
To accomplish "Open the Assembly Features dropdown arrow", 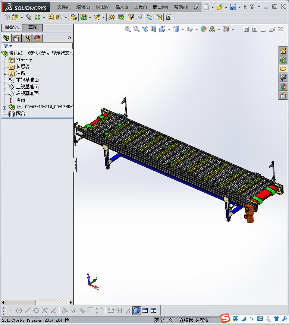I will (x=90, y=18).
